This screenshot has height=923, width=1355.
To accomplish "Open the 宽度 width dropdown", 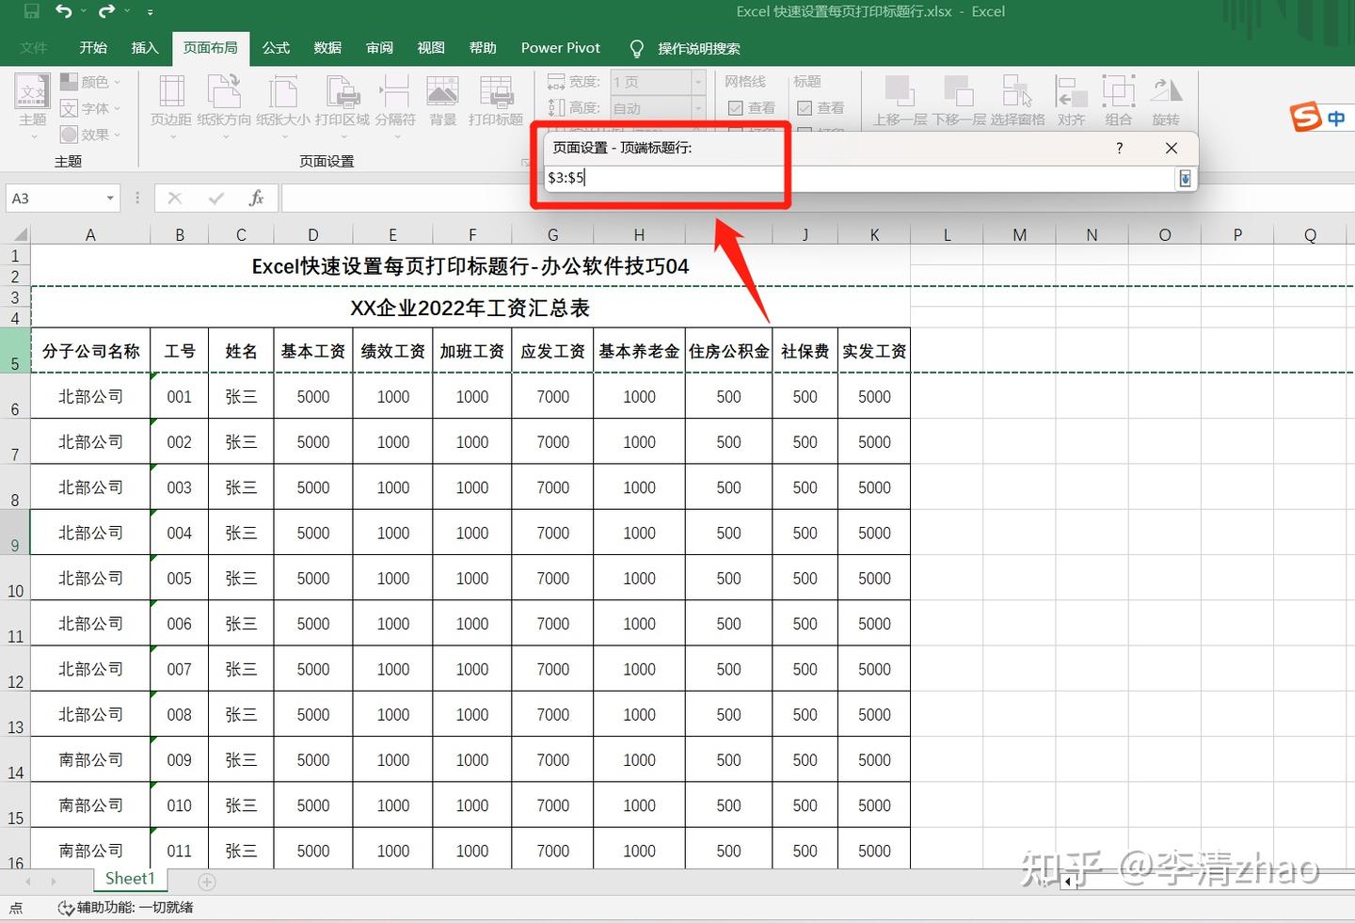I will 698,82.
